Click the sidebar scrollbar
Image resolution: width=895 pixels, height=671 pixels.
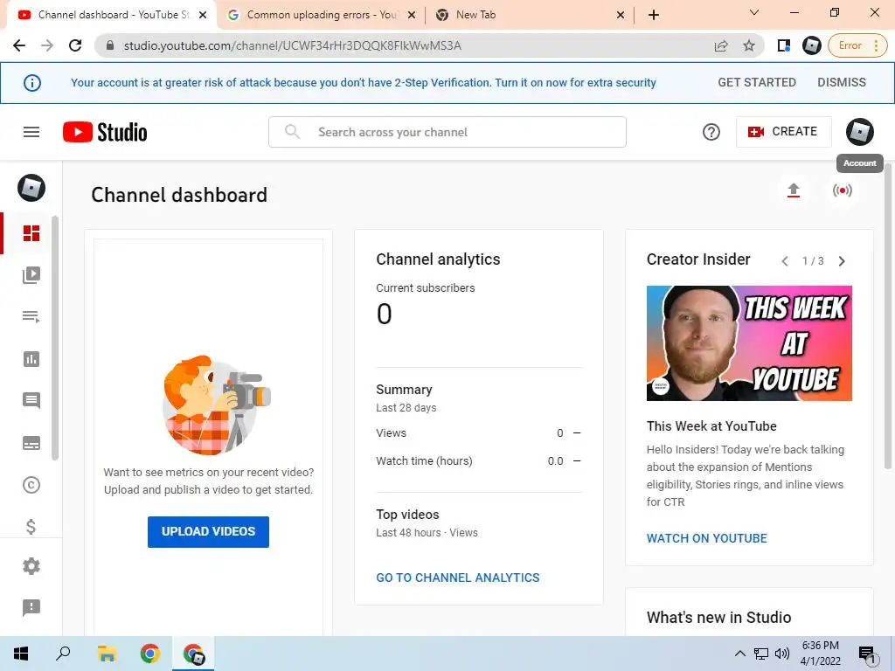[x=55, y=338]
